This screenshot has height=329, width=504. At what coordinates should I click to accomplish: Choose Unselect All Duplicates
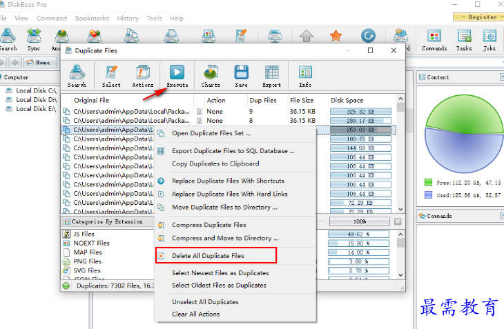[x=235, y=301]
